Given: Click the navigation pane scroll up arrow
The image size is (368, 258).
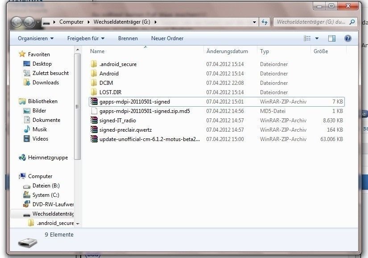Looking at the screenshot, I should tap(78, 50).
